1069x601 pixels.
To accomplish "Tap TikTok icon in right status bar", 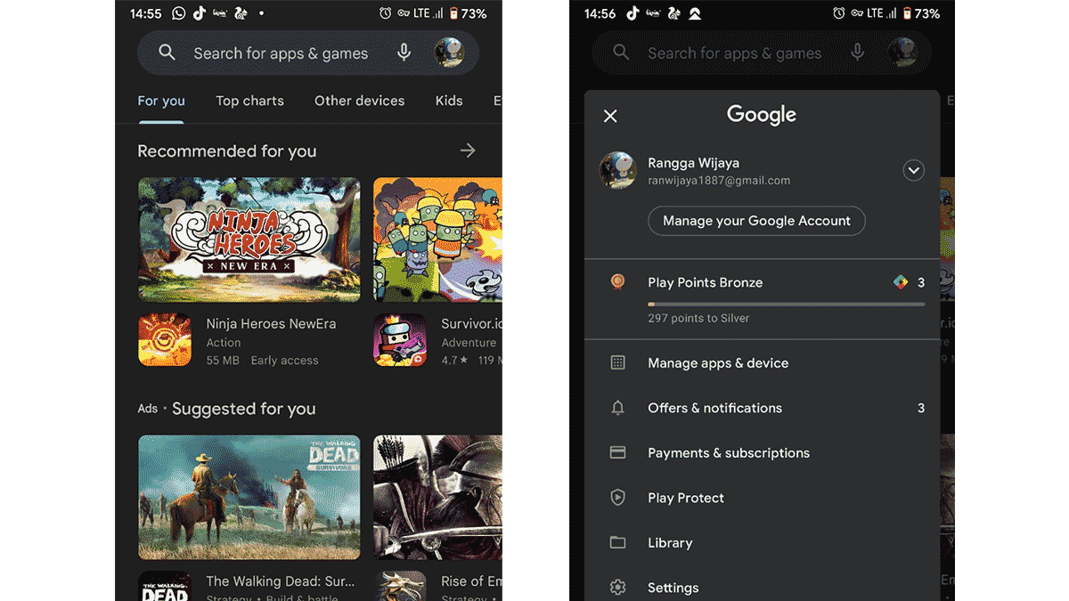I will click(633, 13).
